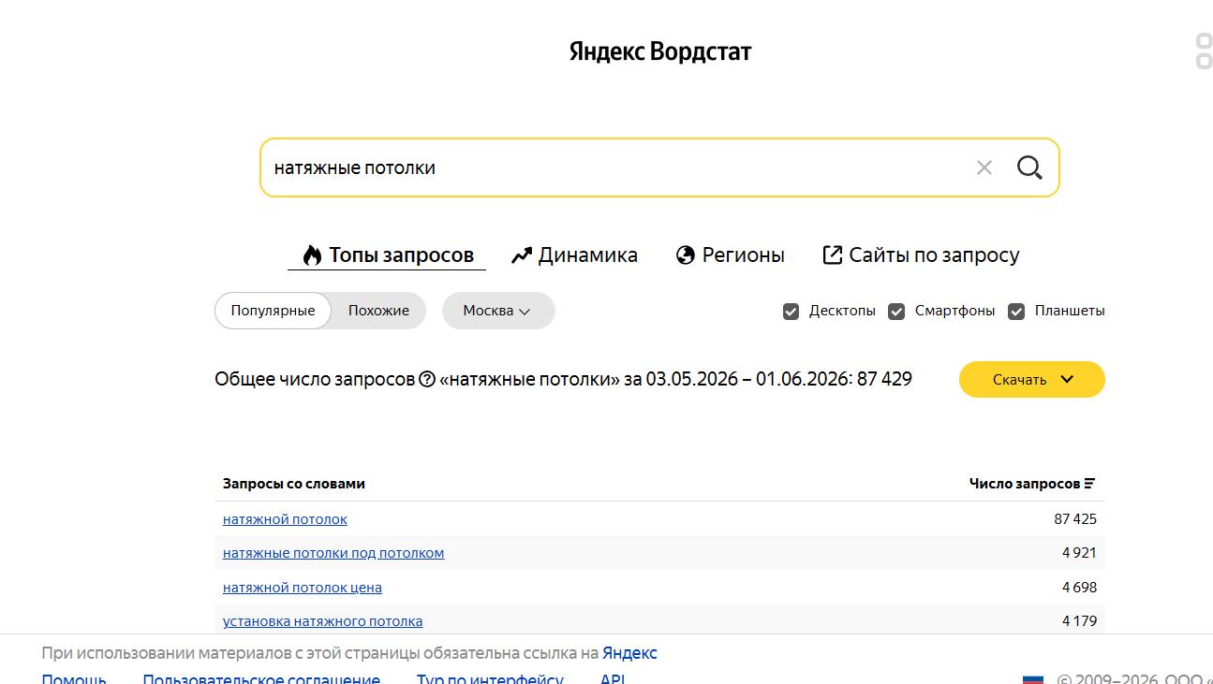
Task: Click the Яндекс link in footer notice
Action: 629,653
